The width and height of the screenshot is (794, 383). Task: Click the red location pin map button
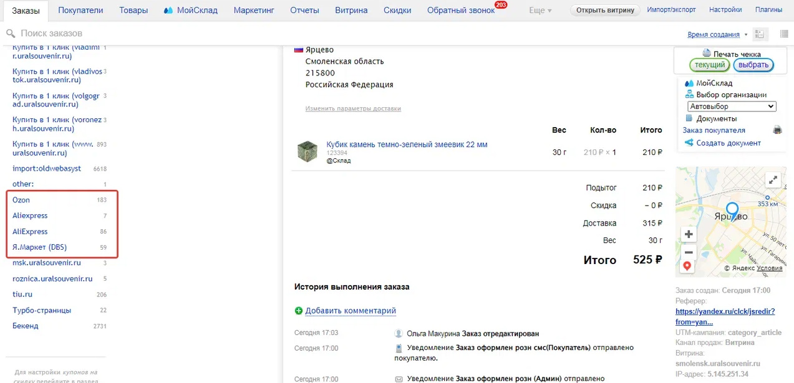[x=687, y=267]
